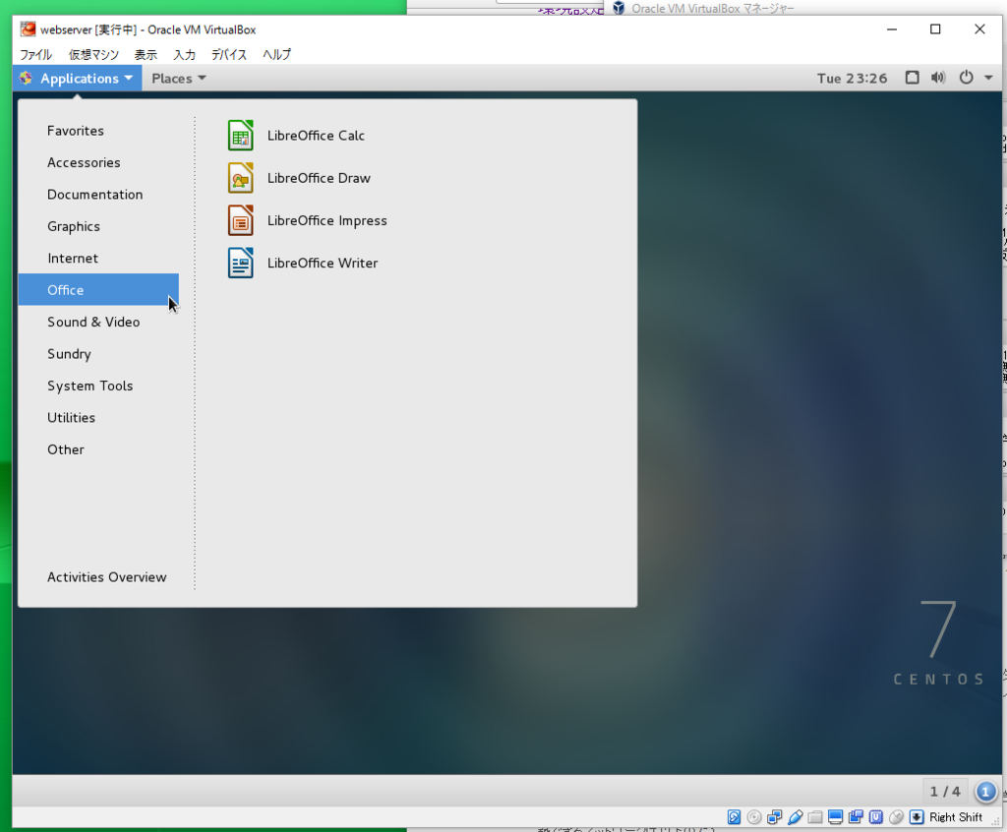Launch LibreOffice Calc from its icon

click(241, 136)
